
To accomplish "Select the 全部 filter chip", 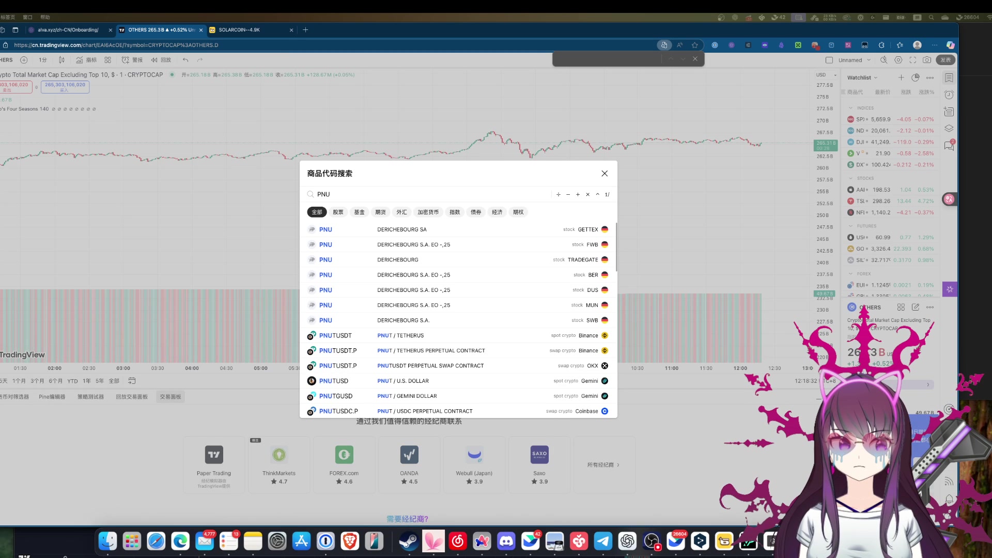I will coord(317,212).
